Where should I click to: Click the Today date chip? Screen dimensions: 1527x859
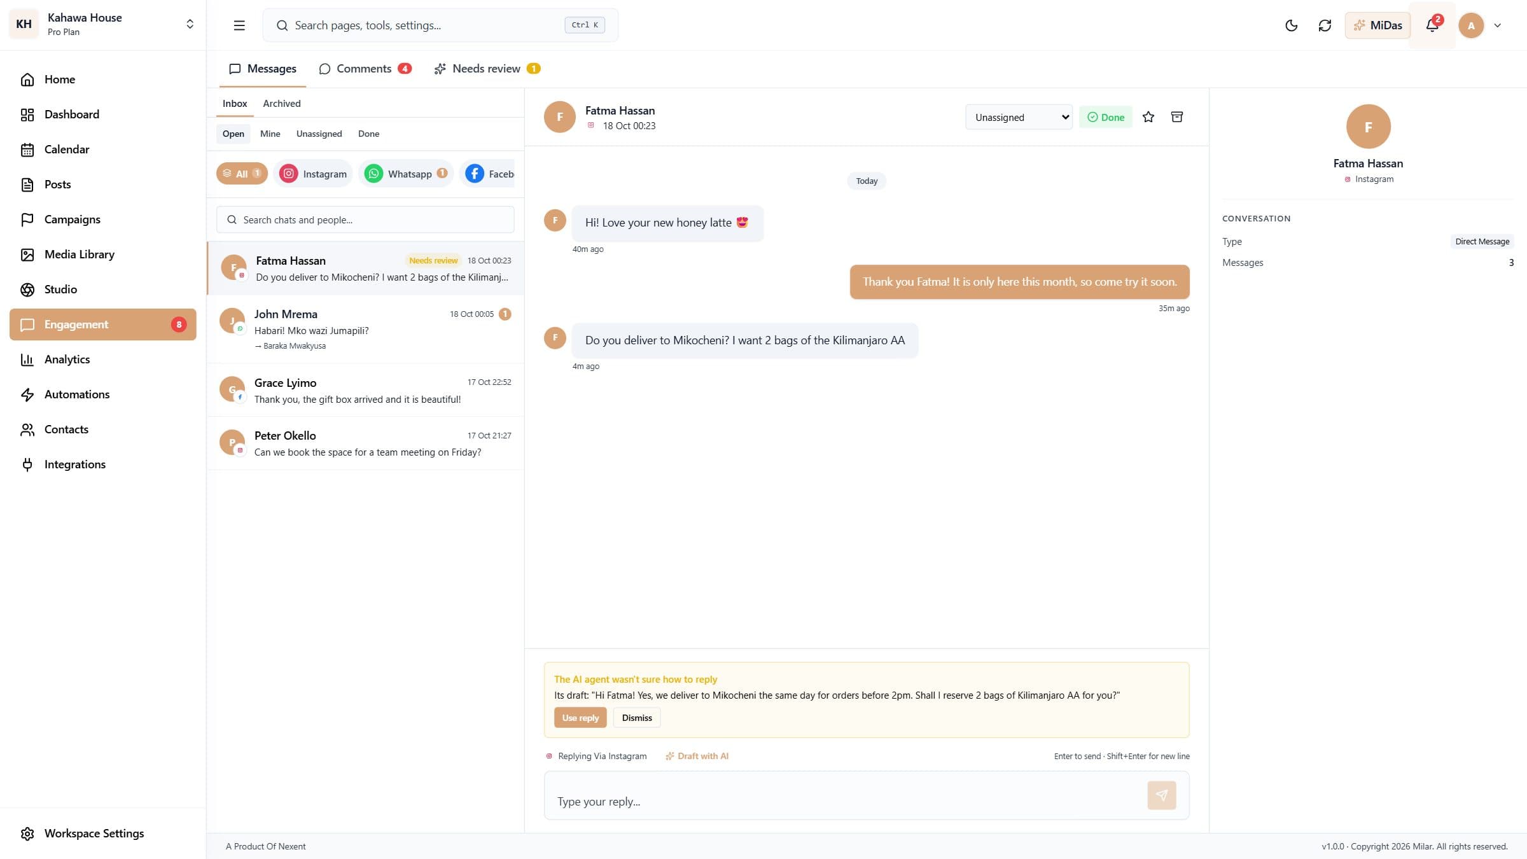(867, 181)
